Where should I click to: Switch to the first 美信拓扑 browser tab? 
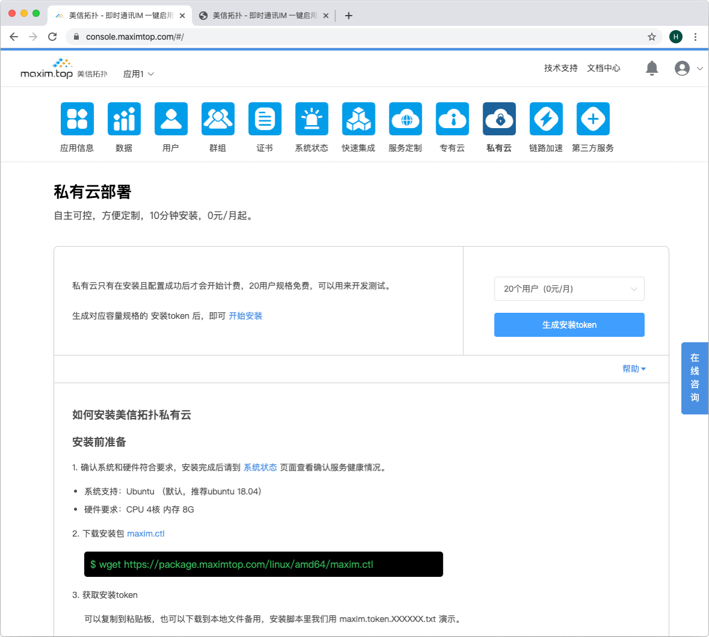[x=120, y=16]
